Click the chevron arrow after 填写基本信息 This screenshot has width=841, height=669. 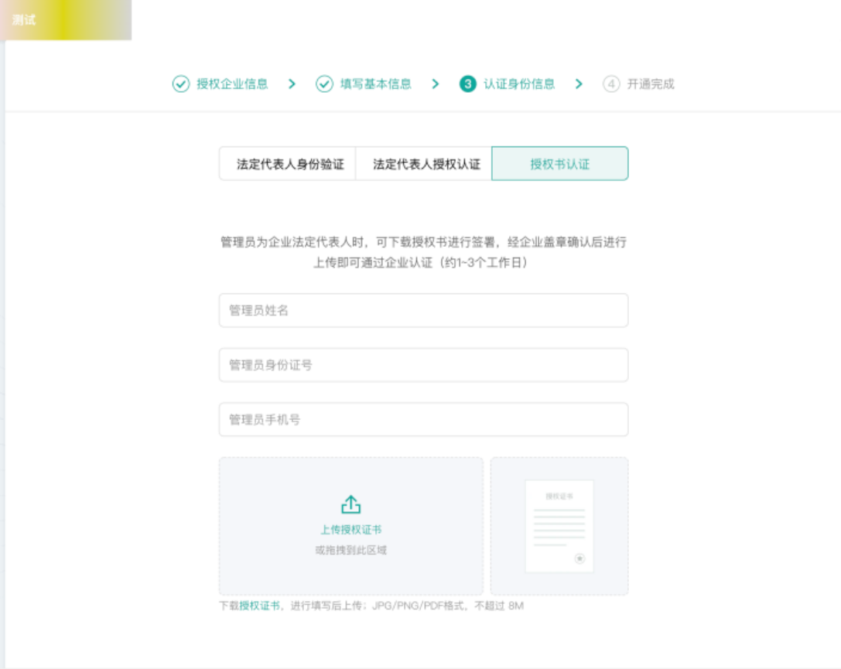pos(436,84)
